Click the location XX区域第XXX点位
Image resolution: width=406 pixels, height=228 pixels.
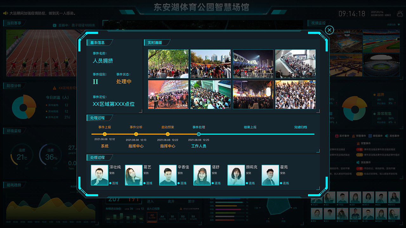[x=114, y=104]
